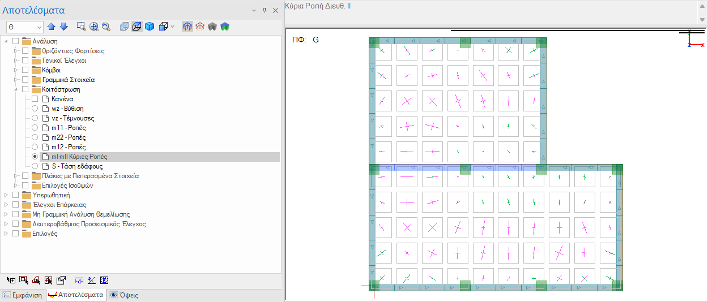The height and width of the screenshot is (302, 708).
Task: Expand the Κόμβοι node
Action: [x=16, y=70]
